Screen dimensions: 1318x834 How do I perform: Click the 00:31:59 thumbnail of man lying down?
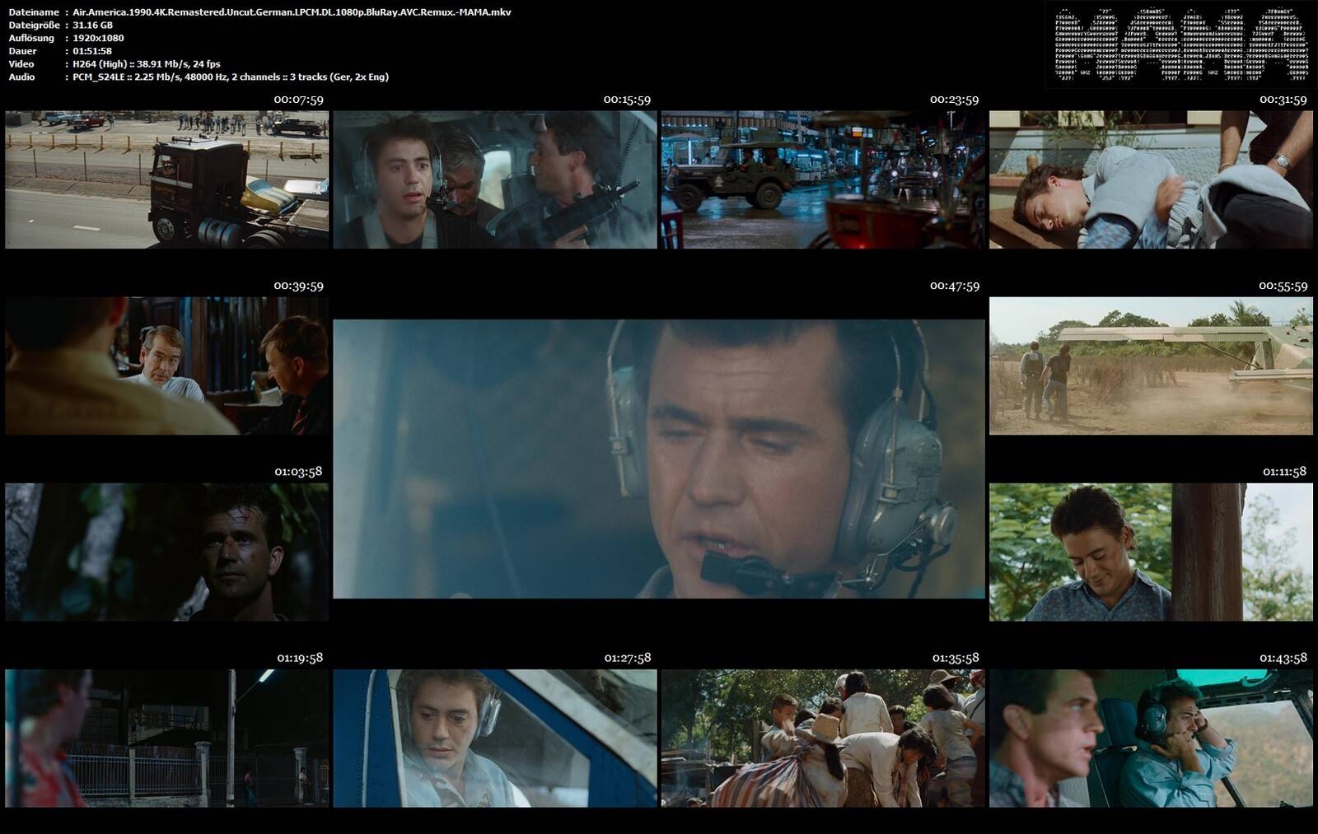coord(1151,179)
